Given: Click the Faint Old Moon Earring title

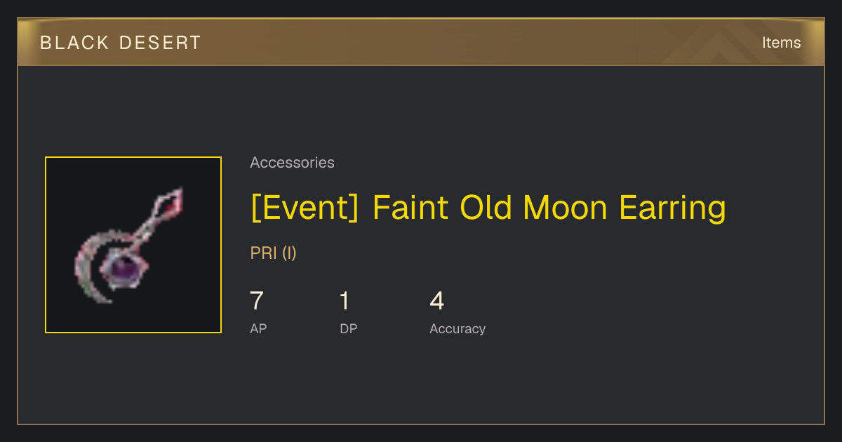Looking at the screenshot, I should [549, 207].
